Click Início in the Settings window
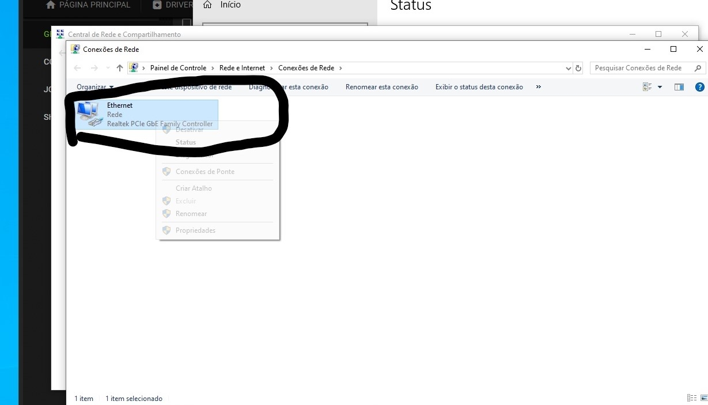 pos(230,5)
